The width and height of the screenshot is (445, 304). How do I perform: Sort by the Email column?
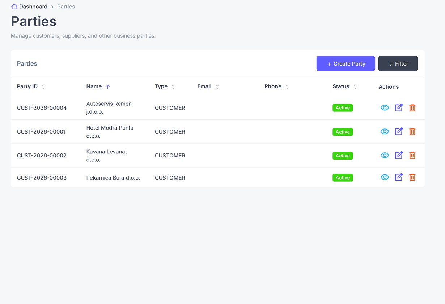(208, 86)
